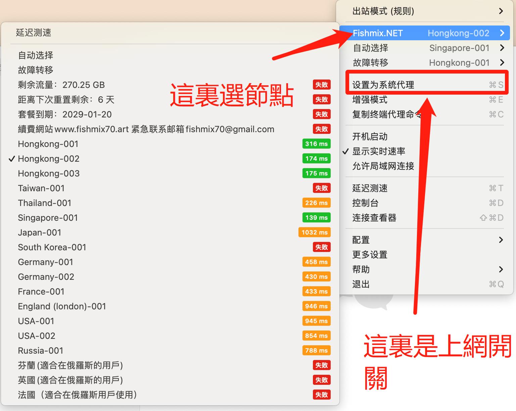This screenshot has width=516, height=411.
Task: Click the 175 ms latency badge
Action: pos(316,173)
